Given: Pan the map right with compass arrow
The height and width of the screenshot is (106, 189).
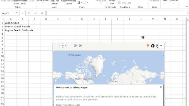Looking at the screenshot, I should point(66,46).
